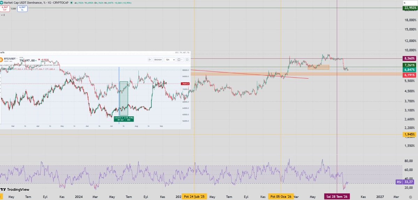Open the 12h interval dropdown in BTC panel
The height and width of the screenshot is (200, 418).
coord(170,60)
